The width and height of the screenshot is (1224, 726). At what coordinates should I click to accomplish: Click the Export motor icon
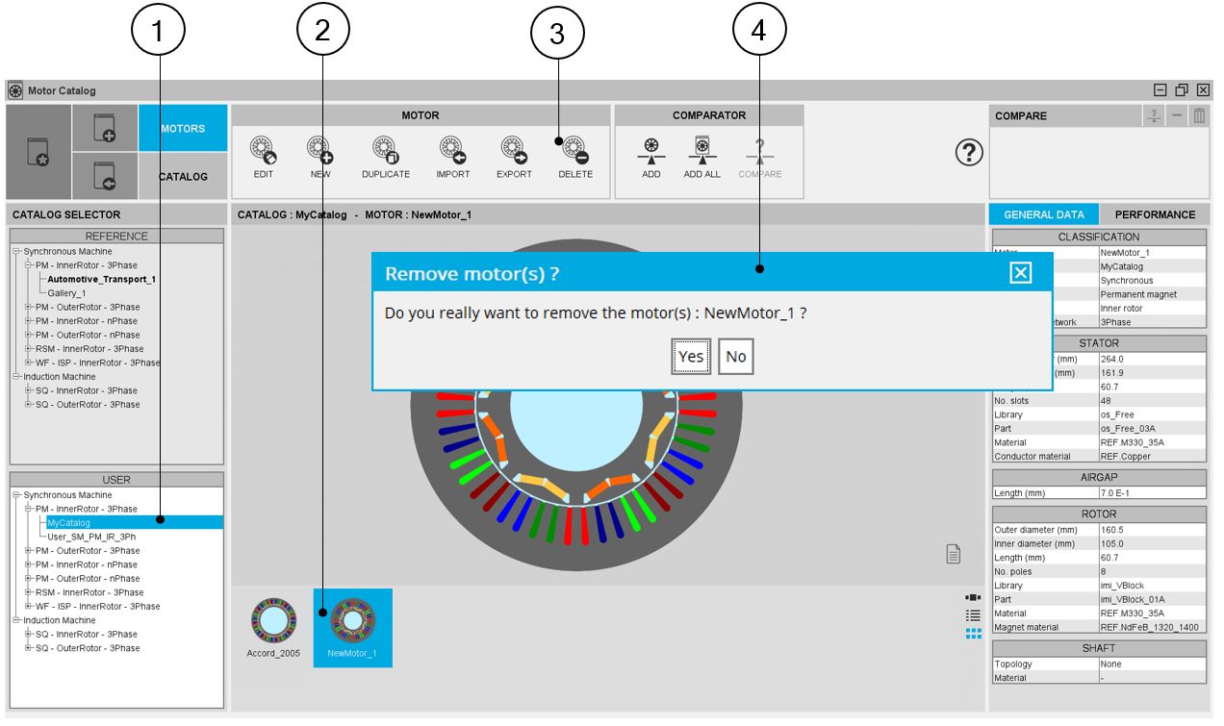pyautogui.click(x=514, y=150)
